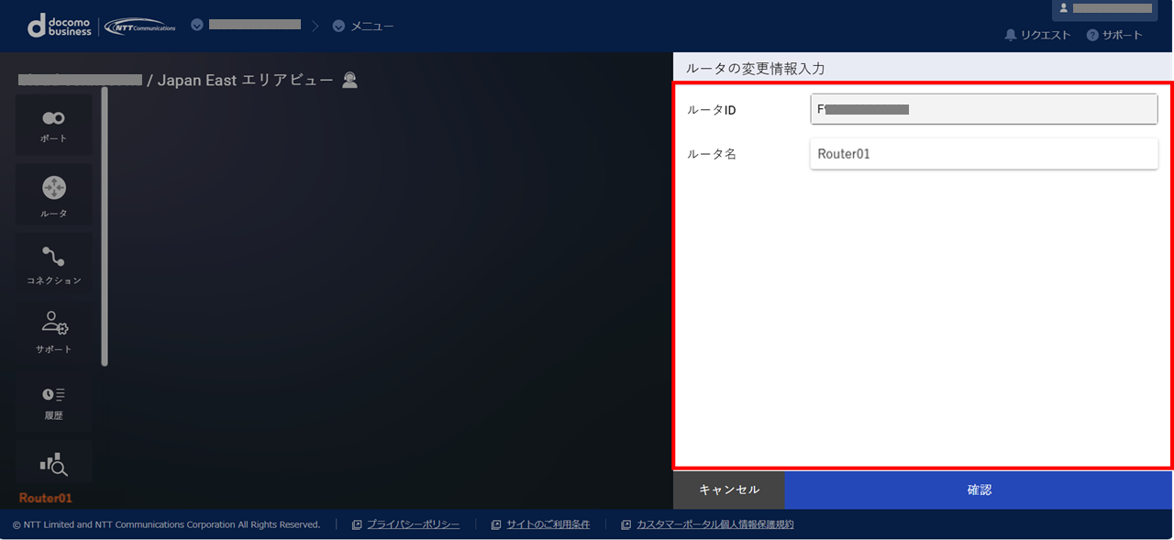Open the サイトのご利用条件 link

548,524
